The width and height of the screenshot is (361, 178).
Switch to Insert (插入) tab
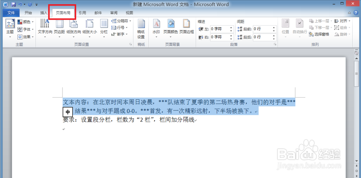point(44,13)
